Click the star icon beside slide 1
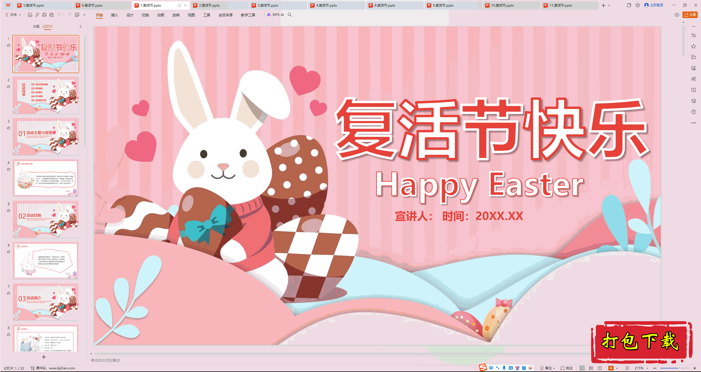This screenshot has height=372, width=701. tap(8, 45)
